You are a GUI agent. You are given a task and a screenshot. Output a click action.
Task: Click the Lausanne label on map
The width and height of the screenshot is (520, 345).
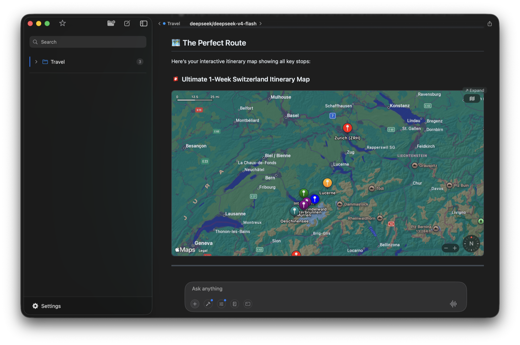click(236, 214)
